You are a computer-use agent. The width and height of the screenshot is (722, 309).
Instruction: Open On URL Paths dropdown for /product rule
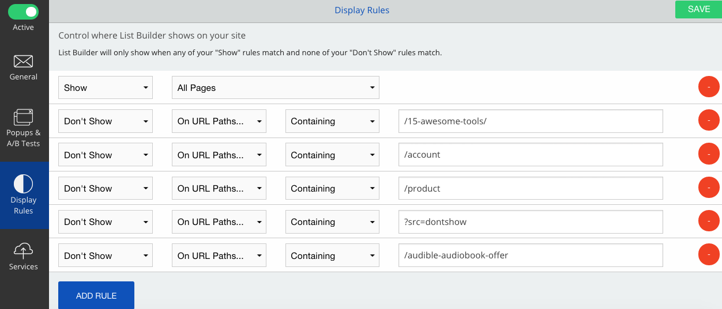(x=219, y=188)
